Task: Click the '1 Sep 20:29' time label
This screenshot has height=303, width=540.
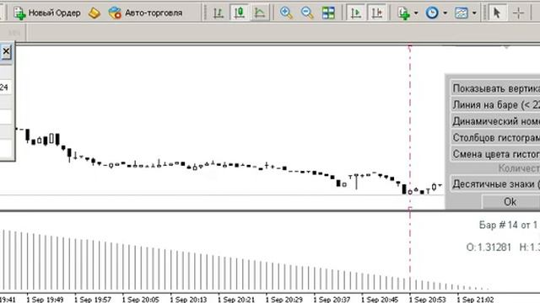Action: [284, 300]
